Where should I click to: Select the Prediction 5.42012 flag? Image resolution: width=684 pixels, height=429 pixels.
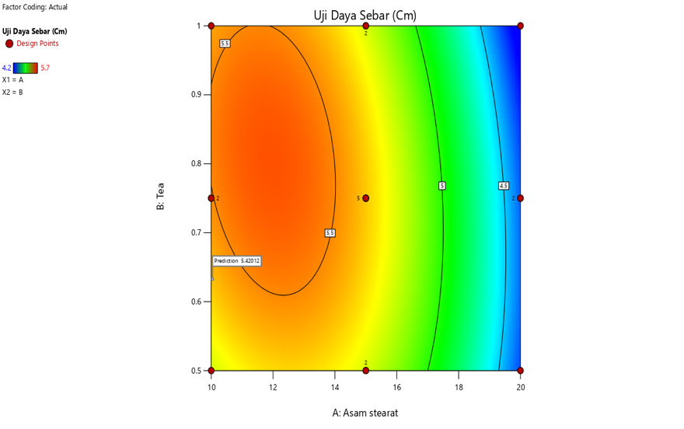click(237, 261)
